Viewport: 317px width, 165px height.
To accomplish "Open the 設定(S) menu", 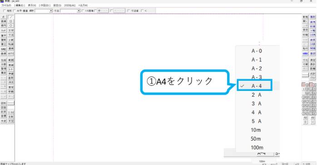I will 57,5.
